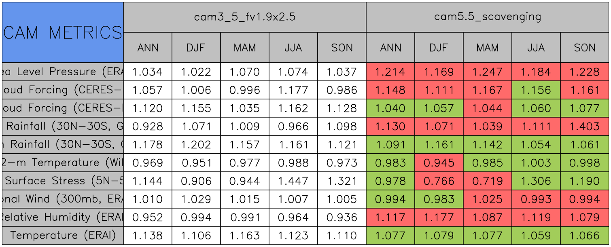Click the CAM METRICS title cell
Image resolution: width=611 pixels, height=247 pixels.
[x=63, y=32]
